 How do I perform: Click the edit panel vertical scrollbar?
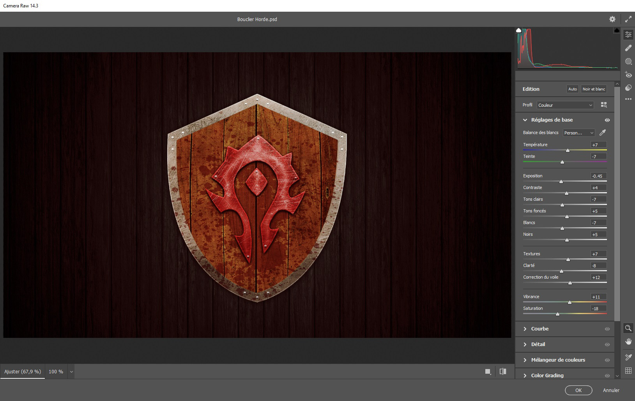click(x=617, y=204)
